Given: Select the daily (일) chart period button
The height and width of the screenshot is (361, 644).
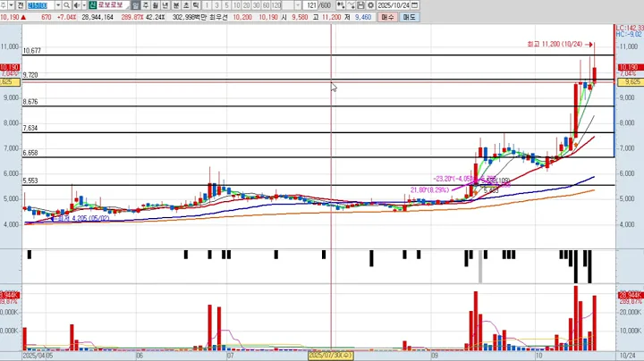Looking at the screenshot, I should [136, 5].
